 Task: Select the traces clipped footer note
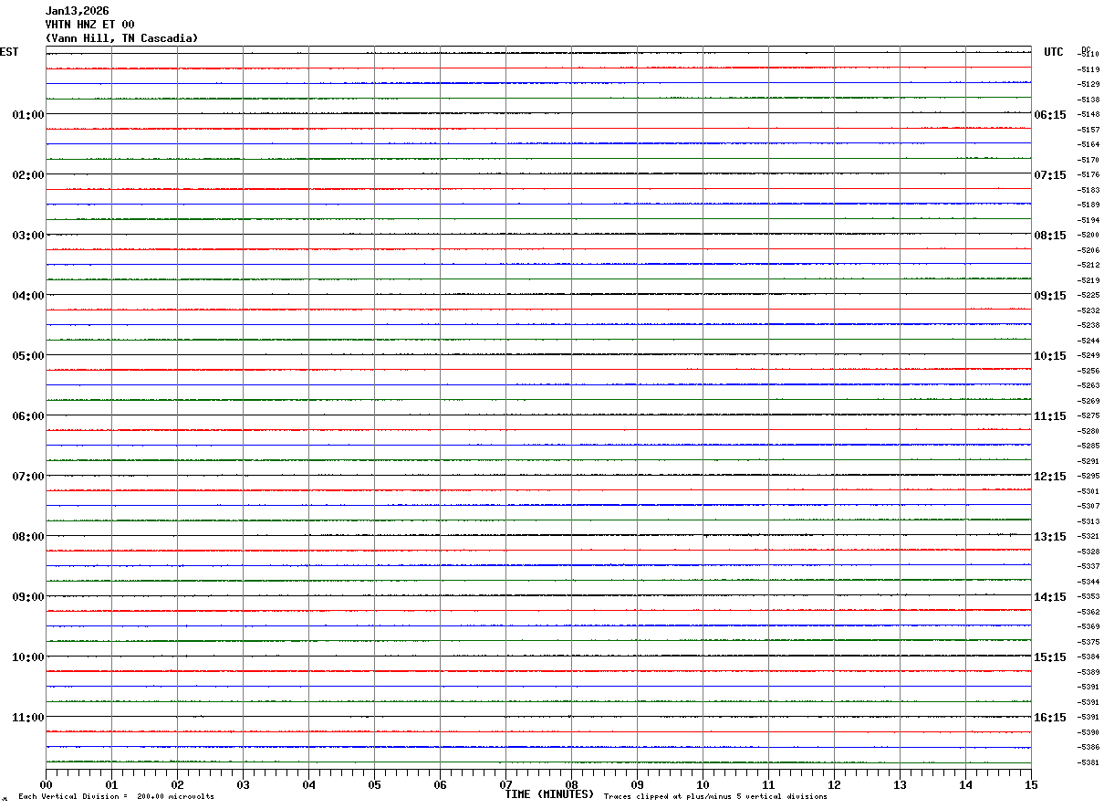[715, 797]
